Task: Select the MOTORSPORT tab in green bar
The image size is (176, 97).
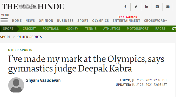Action: point(138,29)
